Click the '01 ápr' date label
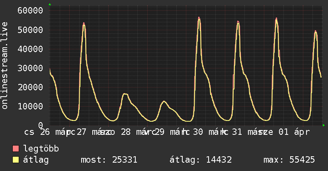 pos(294,132)
